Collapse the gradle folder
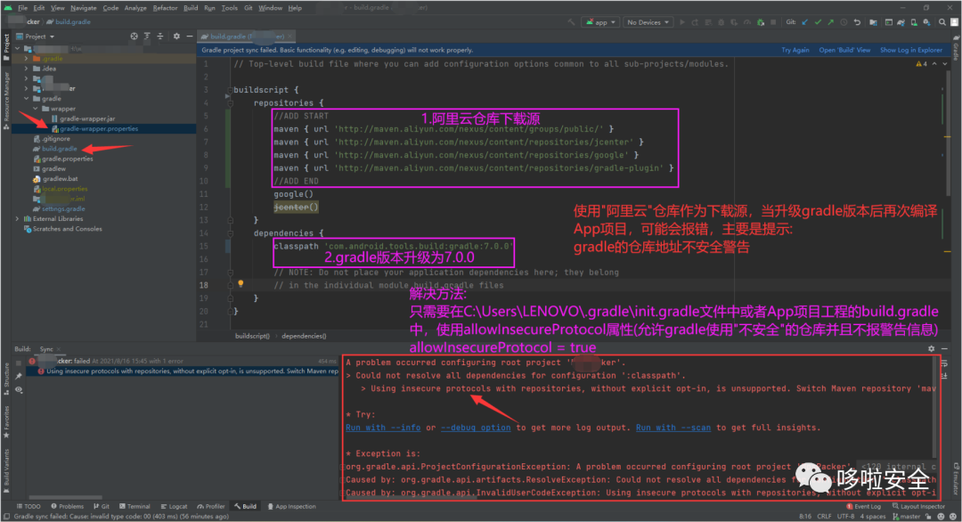The width and height of the screenshot is (962, 522). (27, 98)
